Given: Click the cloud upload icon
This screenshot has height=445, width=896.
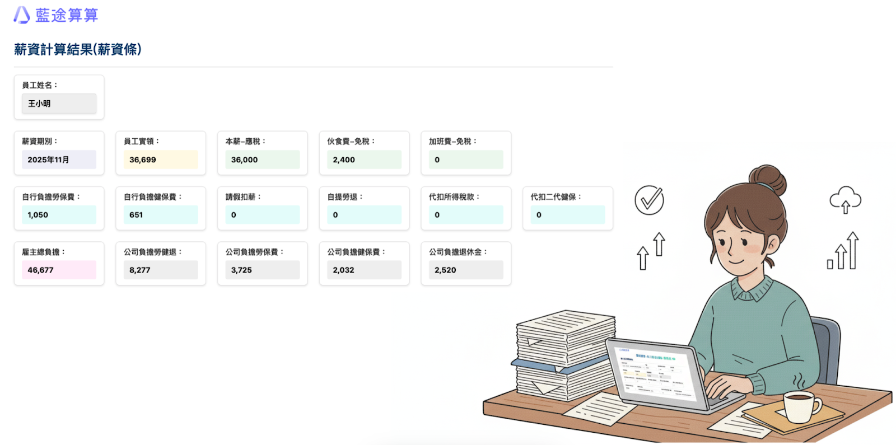Looking at the screenshot, I should tap(845, 200).
